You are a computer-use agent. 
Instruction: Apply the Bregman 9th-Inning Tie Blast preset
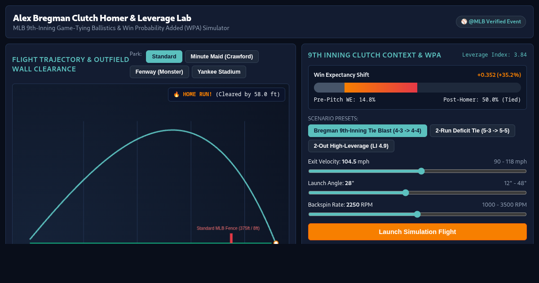coord(367,131)
